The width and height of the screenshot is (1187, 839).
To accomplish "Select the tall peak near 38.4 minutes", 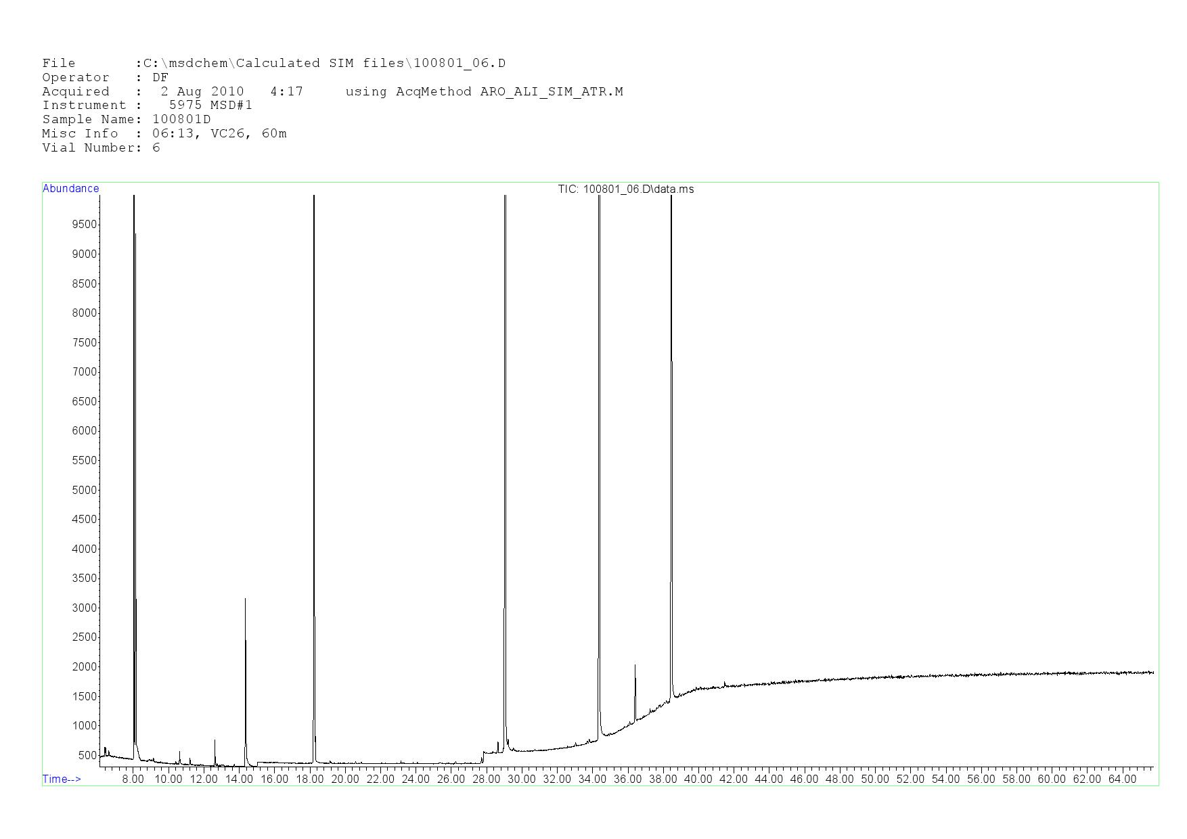I will pyautogui.click(x=671, y=406).
